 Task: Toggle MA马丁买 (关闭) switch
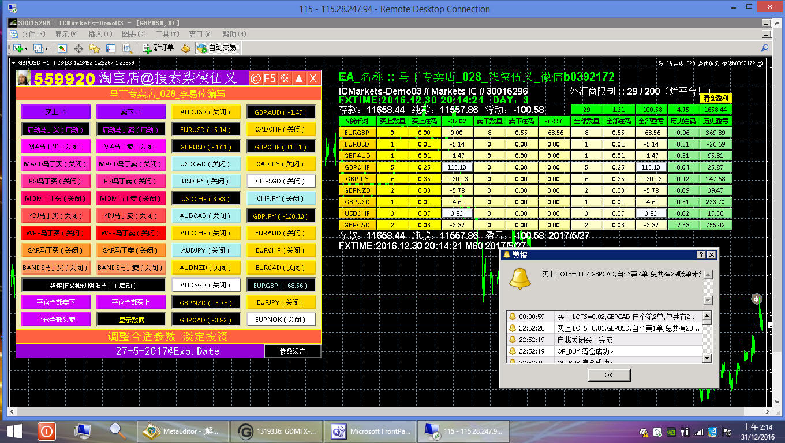(56, 147)
